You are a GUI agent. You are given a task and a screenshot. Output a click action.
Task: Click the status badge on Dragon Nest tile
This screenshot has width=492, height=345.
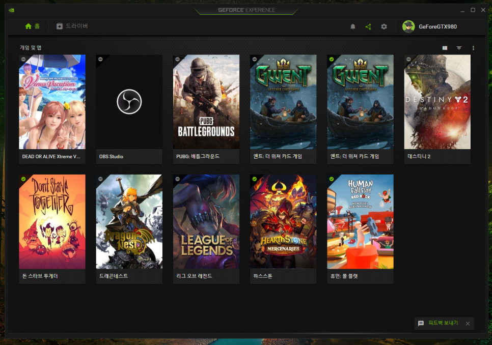coord(100,179)
